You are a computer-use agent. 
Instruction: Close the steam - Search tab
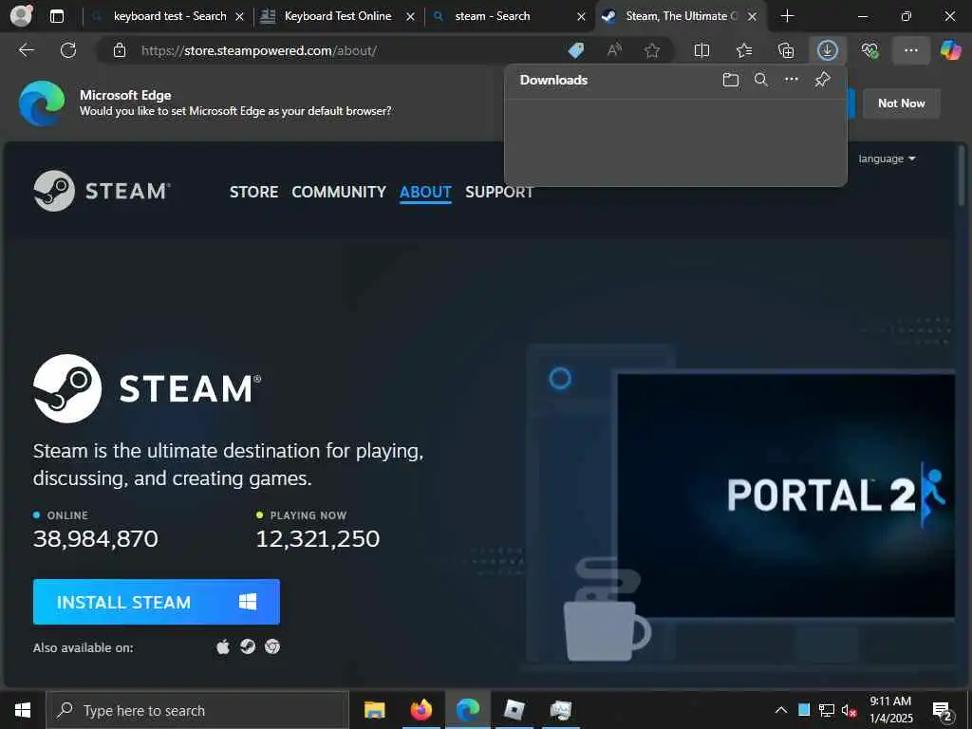click(x=582, y=17)
